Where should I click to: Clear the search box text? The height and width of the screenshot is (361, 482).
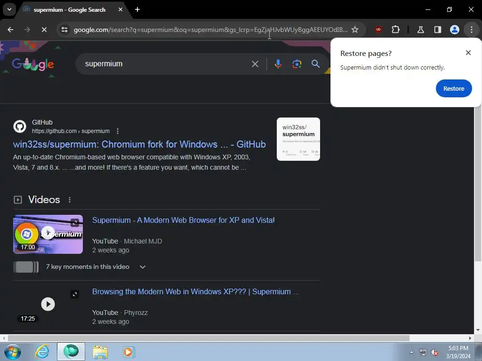click(x=255, y=64)
